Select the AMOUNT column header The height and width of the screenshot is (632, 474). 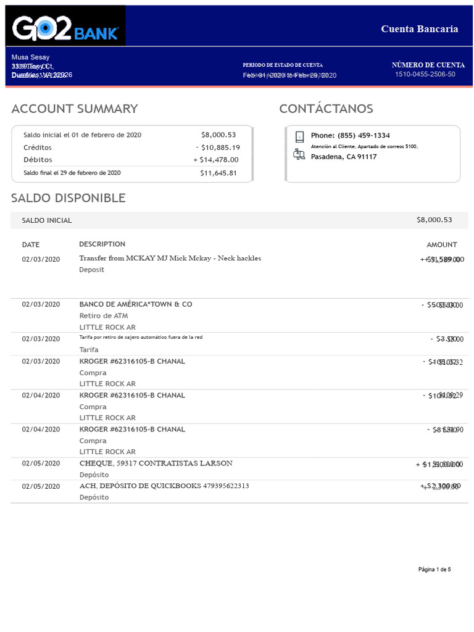442,245
